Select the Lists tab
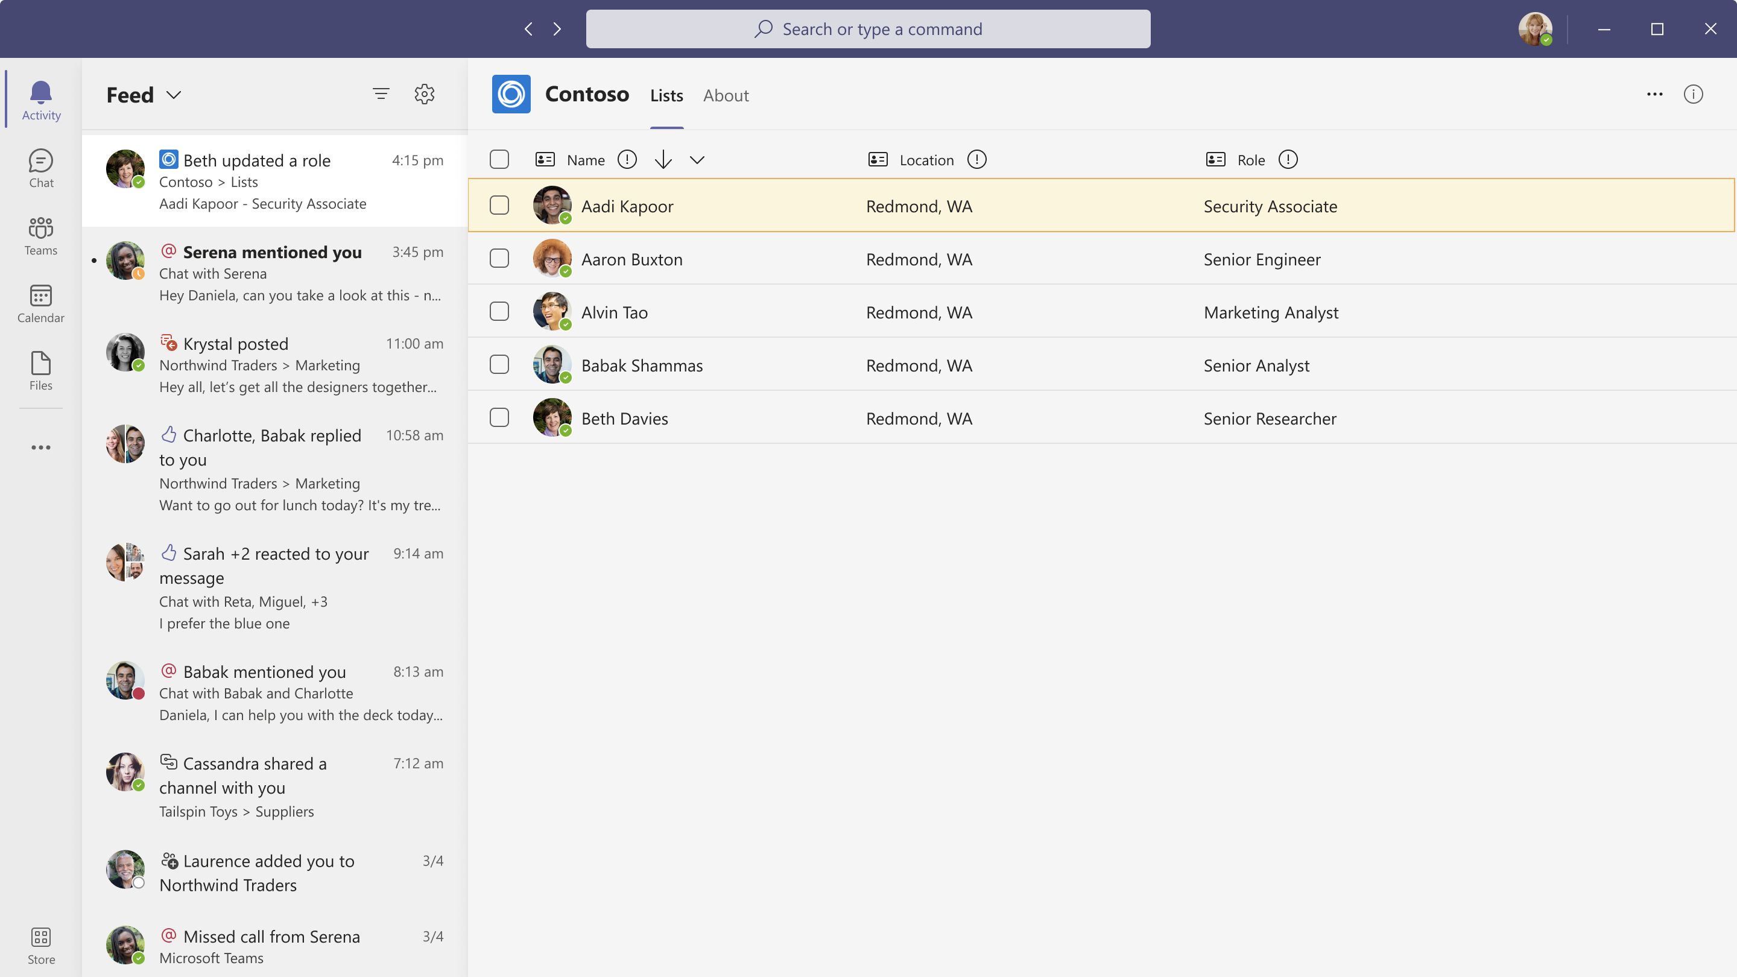 [x=666, y=94]
